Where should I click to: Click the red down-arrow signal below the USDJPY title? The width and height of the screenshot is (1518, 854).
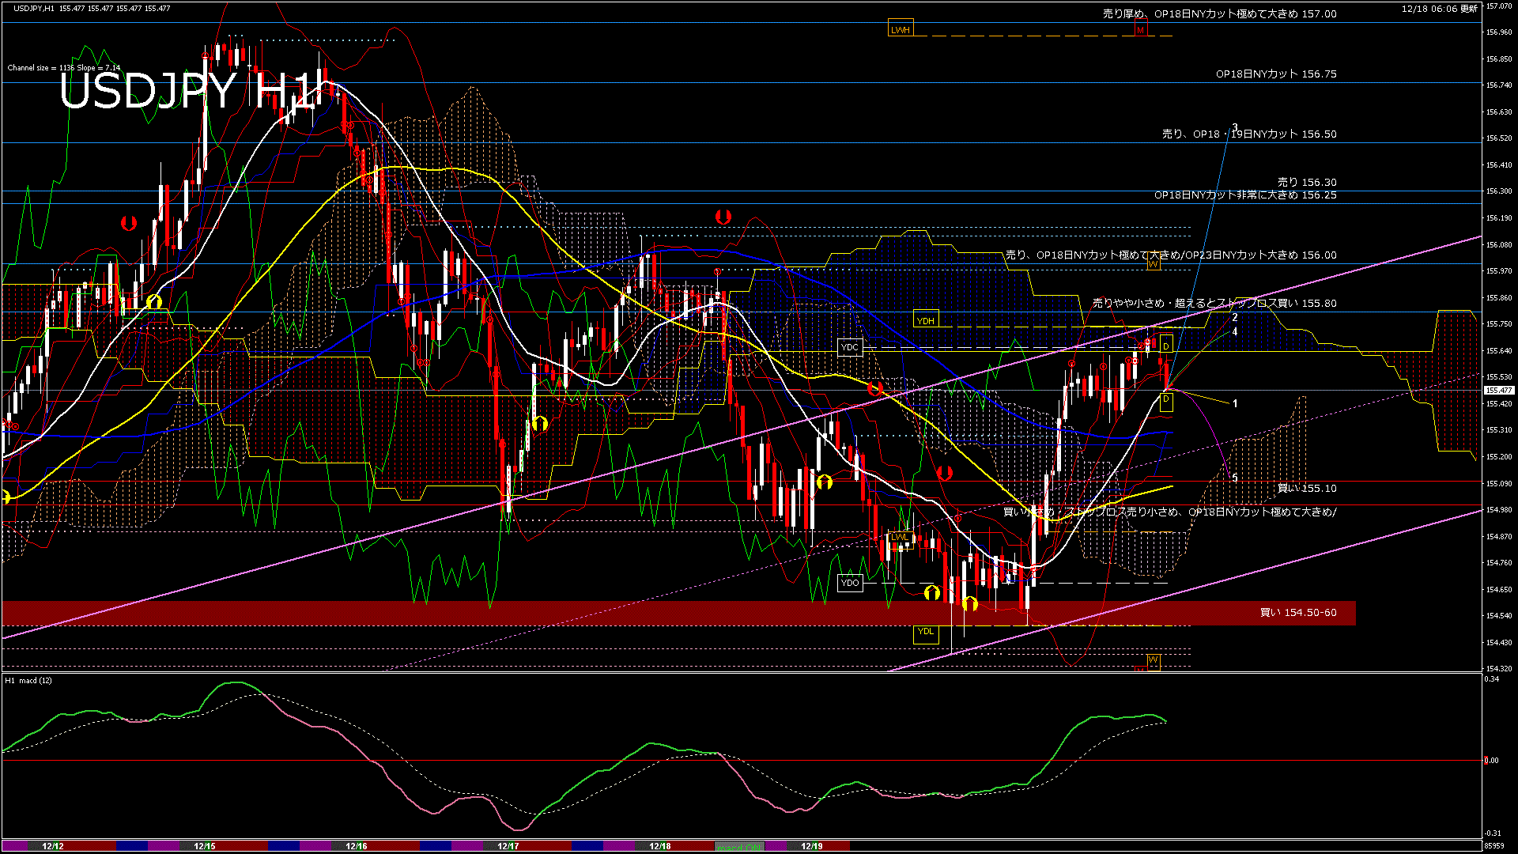tap(129, 223)
